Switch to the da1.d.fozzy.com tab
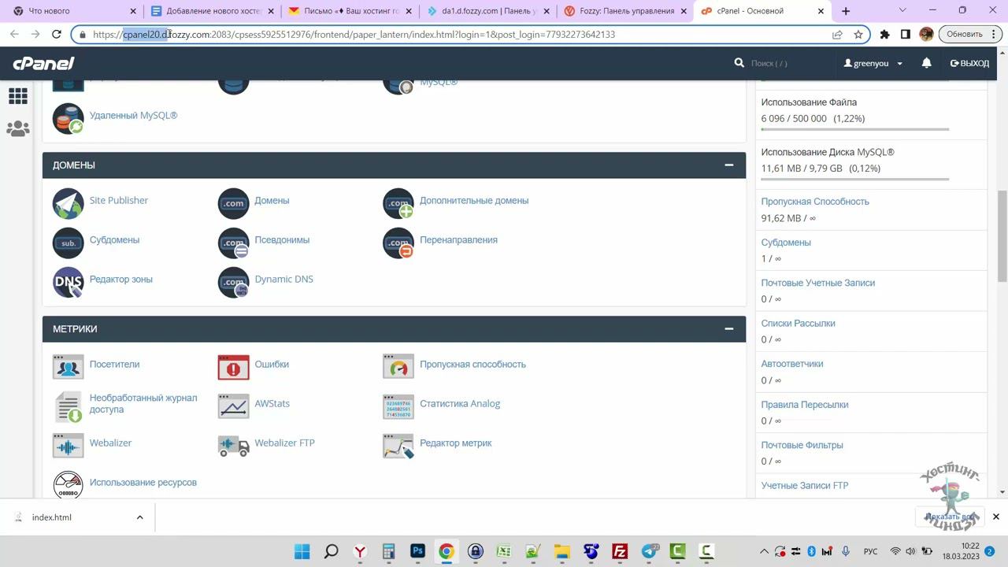The width and height of the screenshot is (1008, 567). 488,11
